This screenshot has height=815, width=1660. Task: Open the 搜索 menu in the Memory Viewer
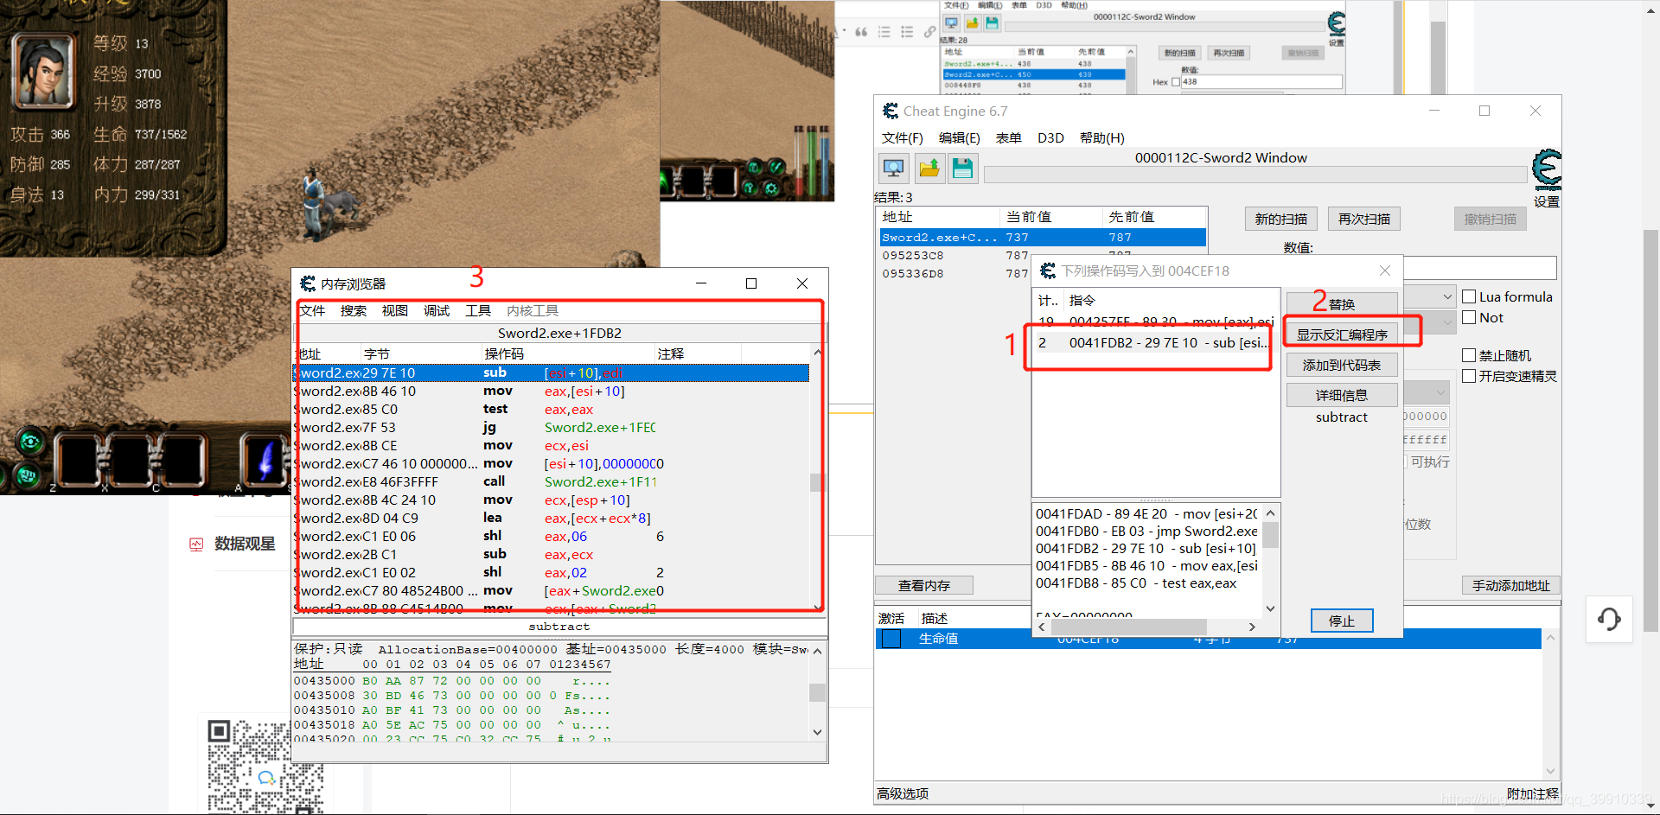pyautogui.click(x=353, y=311)
